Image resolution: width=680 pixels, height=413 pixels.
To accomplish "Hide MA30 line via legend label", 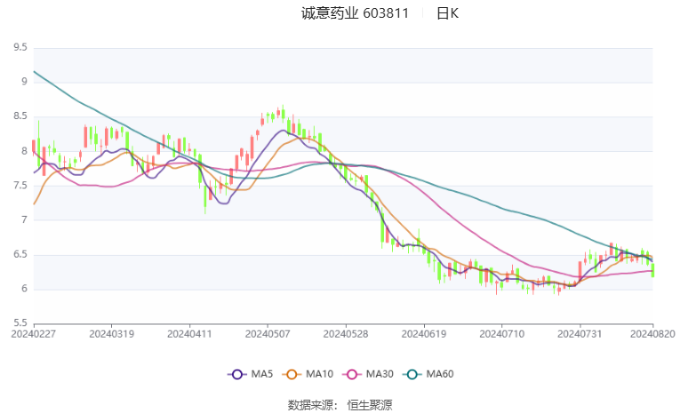I will [380, 374].
